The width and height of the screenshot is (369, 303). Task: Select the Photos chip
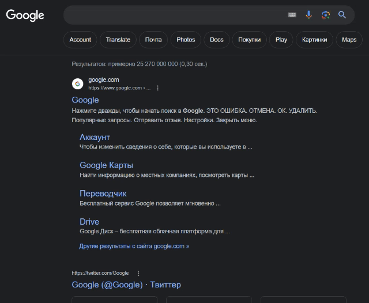pyautogui.click(x=186, y=40)
